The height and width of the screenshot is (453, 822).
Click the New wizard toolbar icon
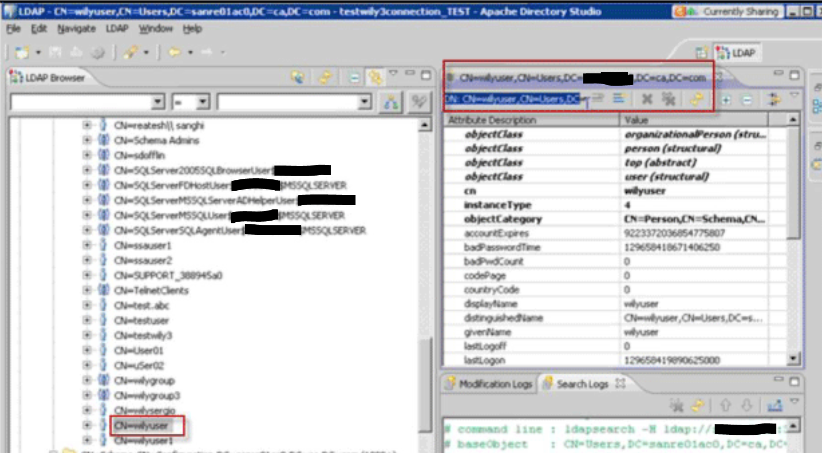tap(22, 52)
